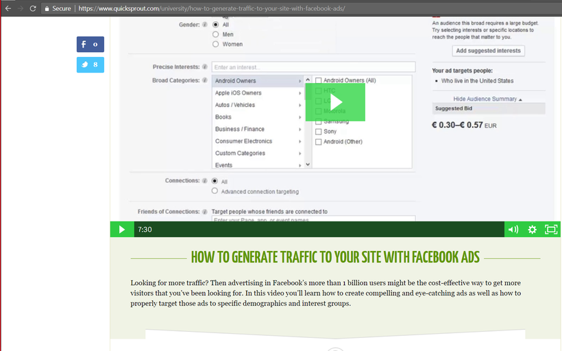The height and width of the screenshot is (351, 562).
Task: Click the quicksprout URL in address bar
Action: point(212,9)
